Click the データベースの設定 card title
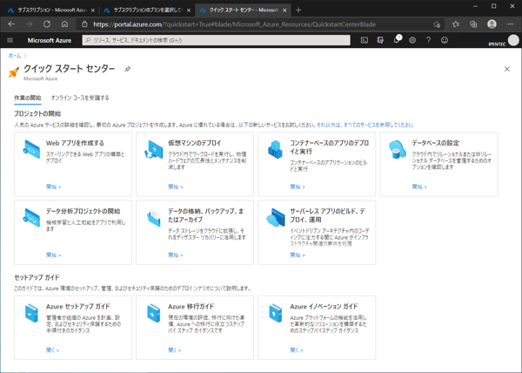Screen dimensions: 522x373 coord(436,143)
